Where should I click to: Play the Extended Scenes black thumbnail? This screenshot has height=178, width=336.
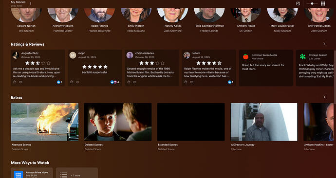click(191, 122)
